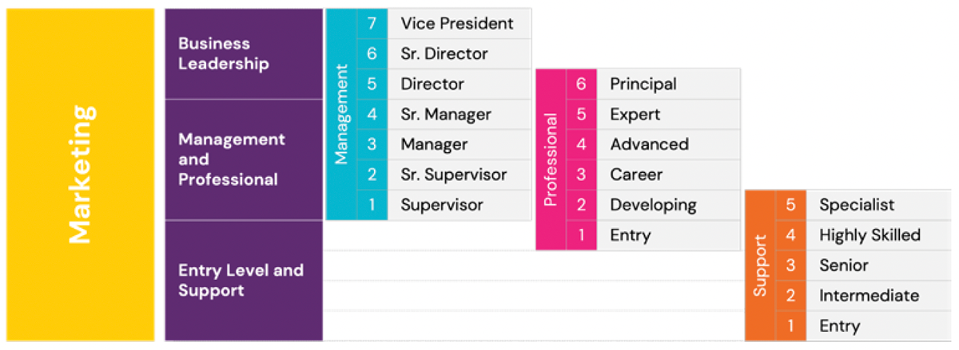The image size is (959, 350).
Task: Click the vertical Professional track label
Action: (551, 159)
